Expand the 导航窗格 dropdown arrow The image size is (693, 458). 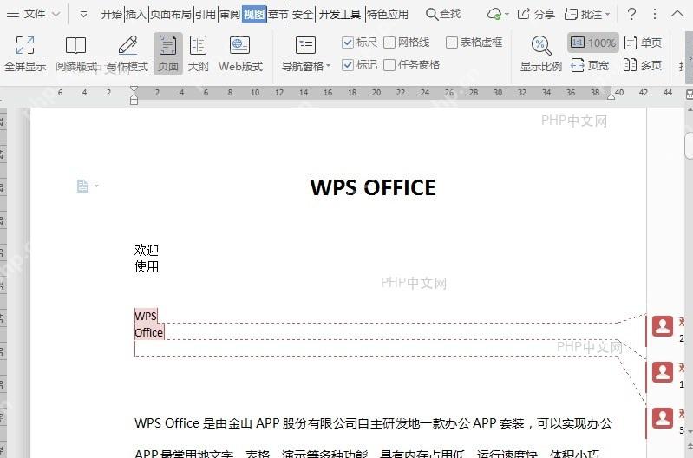(329, 66)
